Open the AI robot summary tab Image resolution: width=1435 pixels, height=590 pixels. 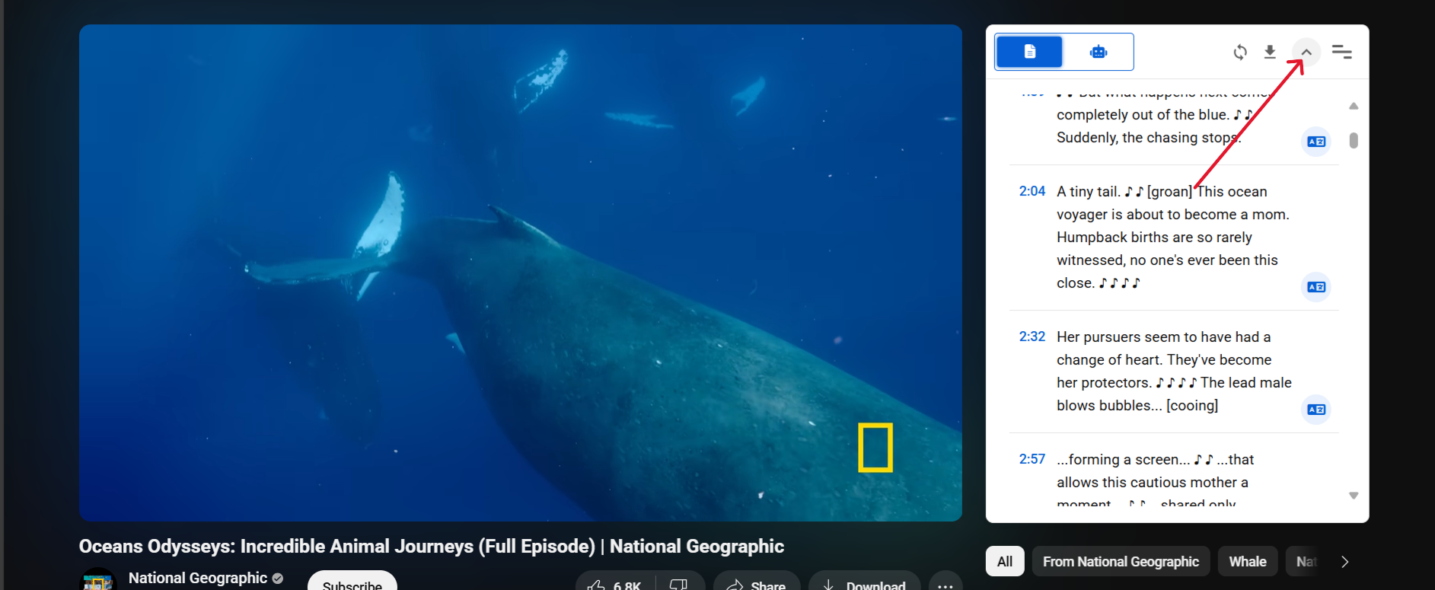[1098, 52]
